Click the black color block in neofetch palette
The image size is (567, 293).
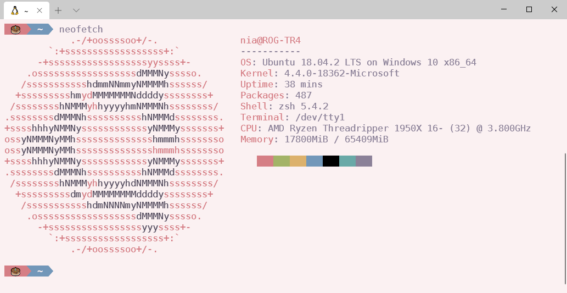[x=331, y=161]
